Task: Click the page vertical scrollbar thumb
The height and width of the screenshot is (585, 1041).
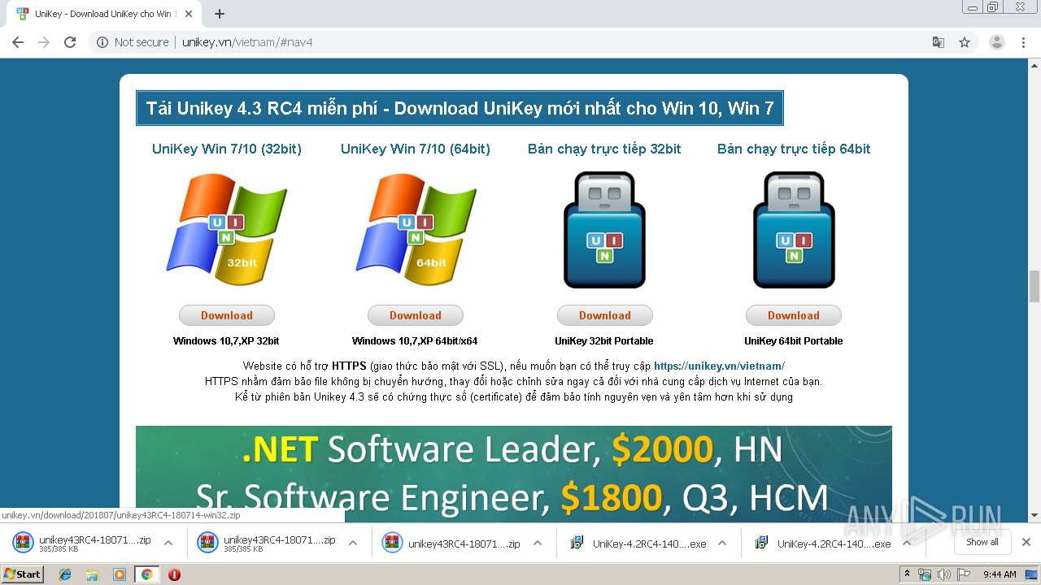Action: [1034, 286]
